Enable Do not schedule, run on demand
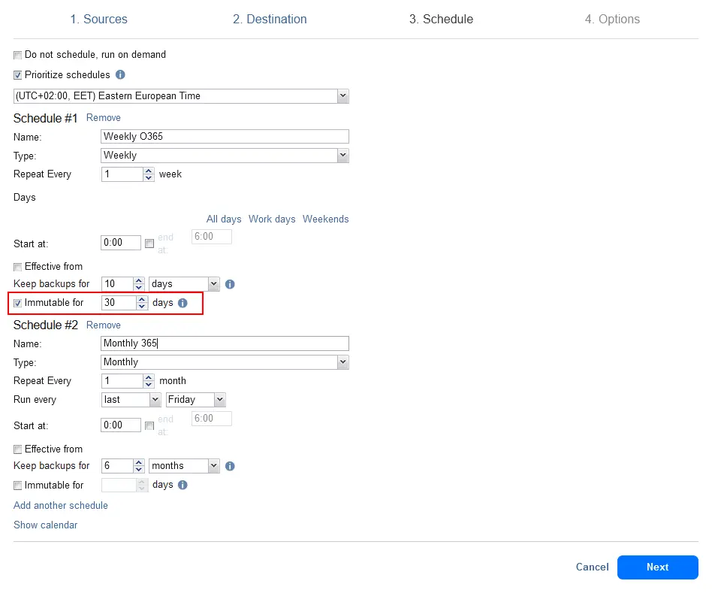This screenshot has height=593, width=712. [x=18, y=55]
